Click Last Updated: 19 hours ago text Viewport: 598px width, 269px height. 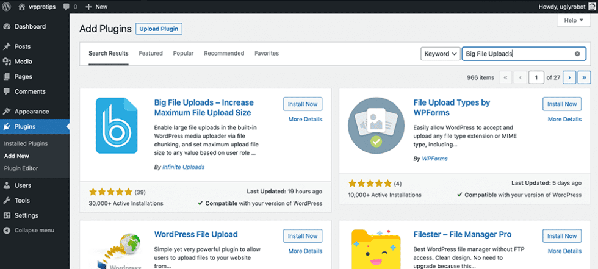(284, 192)
